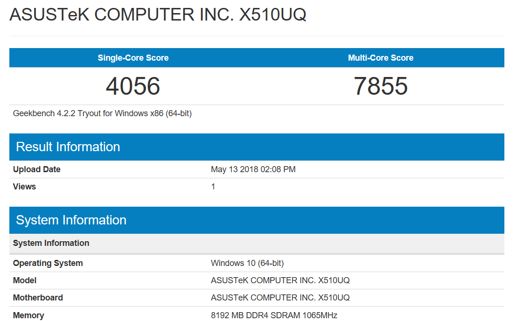
Task: Click the ASUSTeK X510UQ page title
Action: 158,15
